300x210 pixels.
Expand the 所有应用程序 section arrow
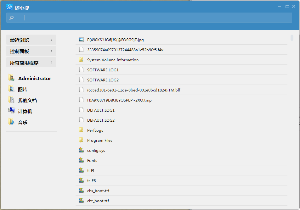51,63
